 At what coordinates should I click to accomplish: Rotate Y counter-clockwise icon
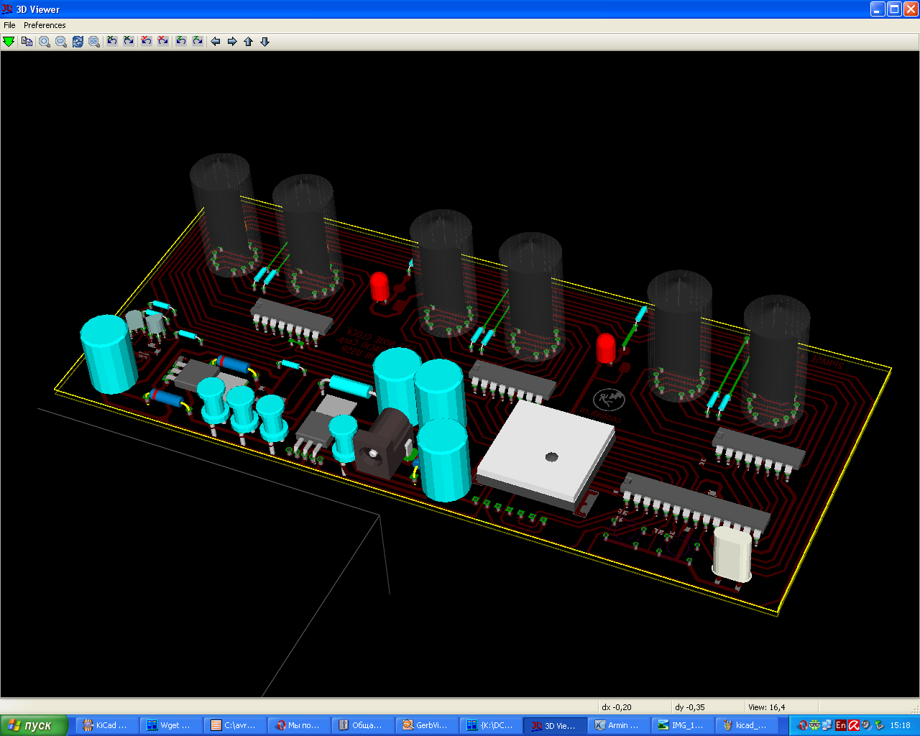(x=147, y=42)
